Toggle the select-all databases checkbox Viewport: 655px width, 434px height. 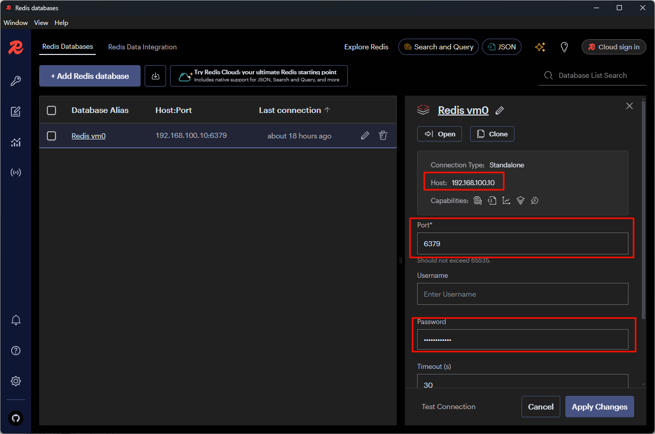click(x=51, y=110)
